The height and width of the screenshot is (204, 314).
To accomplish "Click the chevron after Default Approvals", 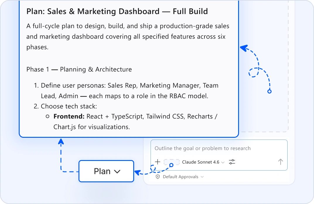I will (x=202, y=177).
